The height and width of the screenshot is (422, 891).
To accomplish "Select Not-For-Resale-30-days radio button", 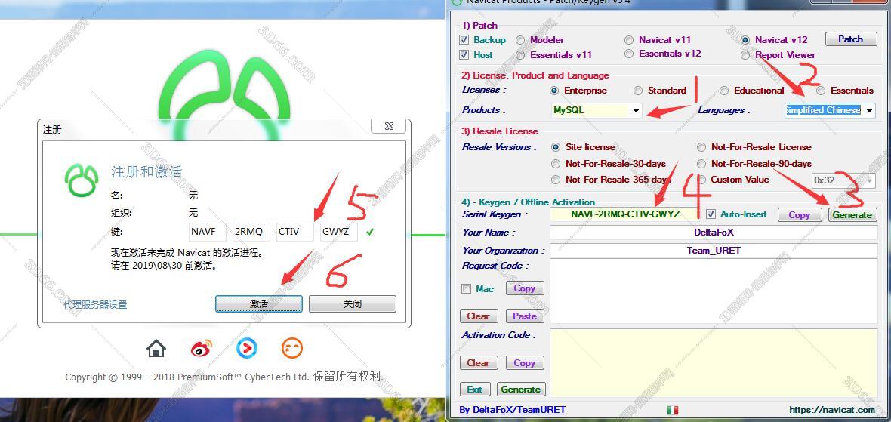I will coord(556,164).
